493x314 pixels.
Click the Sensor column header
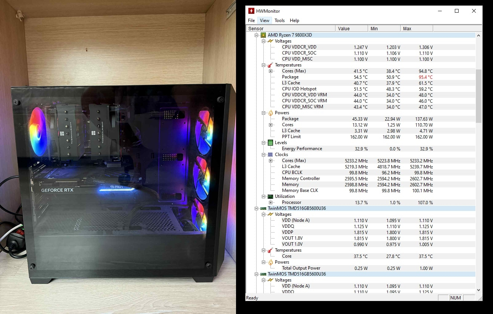(x=291, y=29)
